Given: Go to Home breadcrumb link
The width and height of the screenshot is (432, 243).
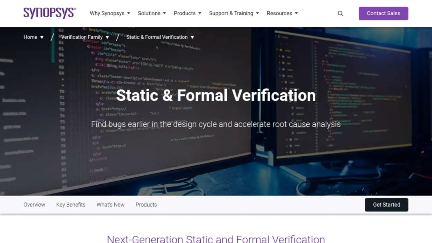Looking at the screenshot, I should pos(30,37).
